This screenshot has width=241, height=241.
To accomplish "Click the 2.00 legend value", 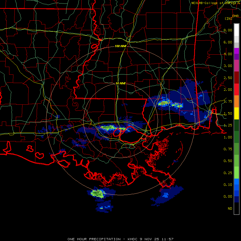I will [x=228, y=90].
